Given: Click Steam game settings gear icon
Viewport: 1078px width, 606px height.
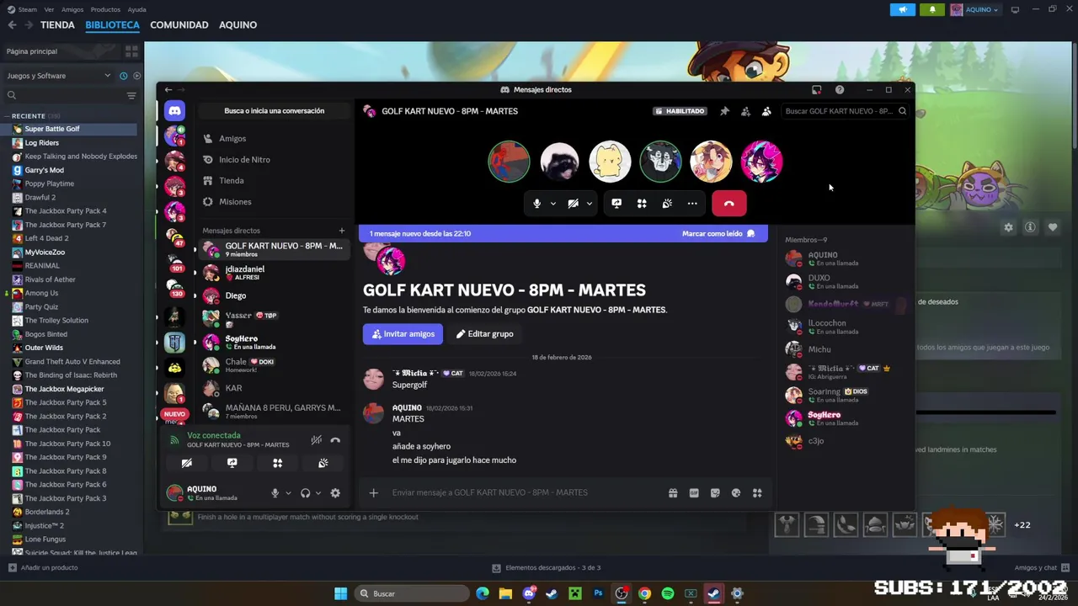Looking at the screenshot, I should [1008, 227].
